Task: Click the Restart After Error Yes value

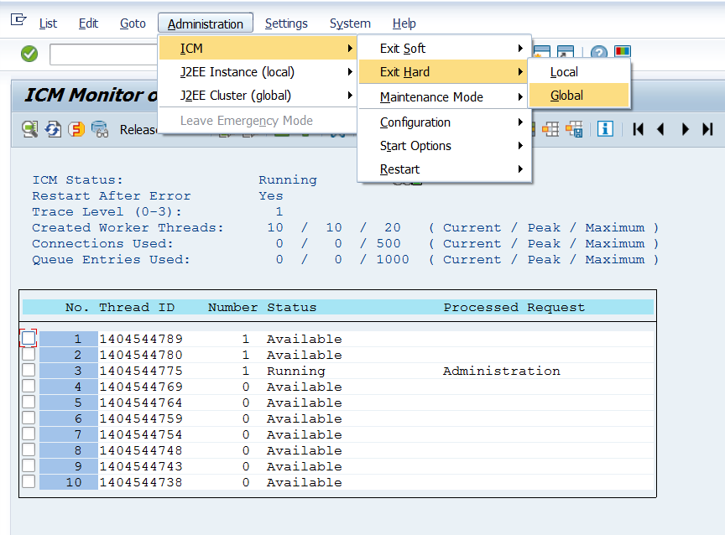Action: click(x=270, y=195)
